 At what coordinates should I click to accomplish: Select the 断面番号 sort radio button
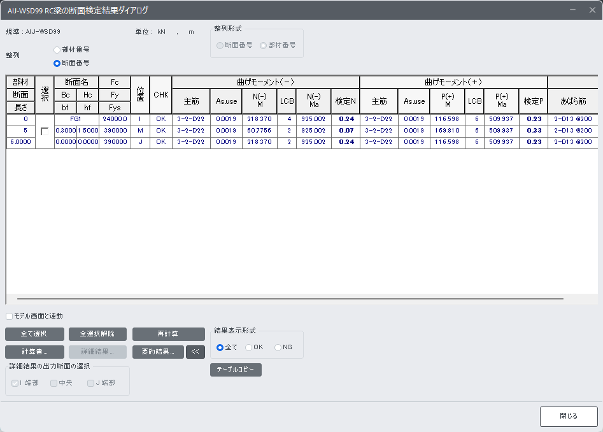pyautogui.click(x=57, y=63)
